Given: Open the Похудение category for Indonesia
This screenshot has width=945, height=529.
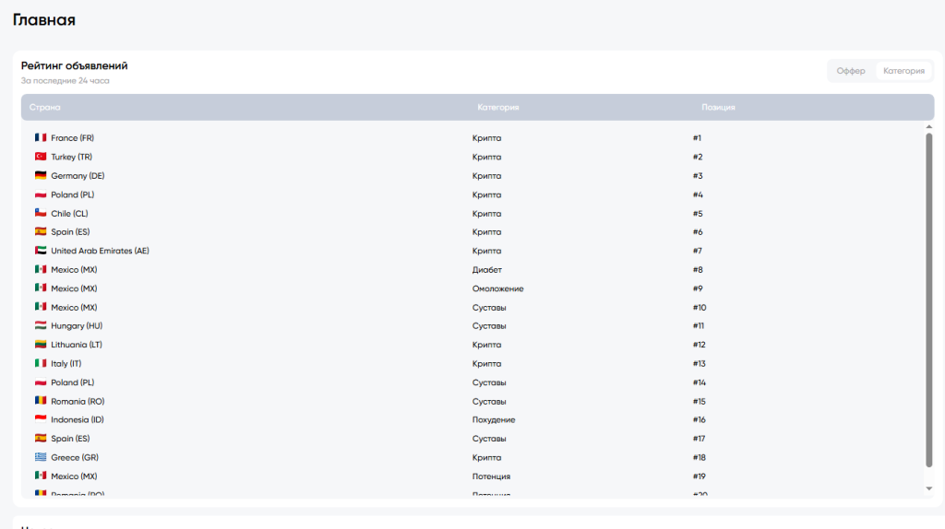Looking at the screenshot, I should click(494, 419).
